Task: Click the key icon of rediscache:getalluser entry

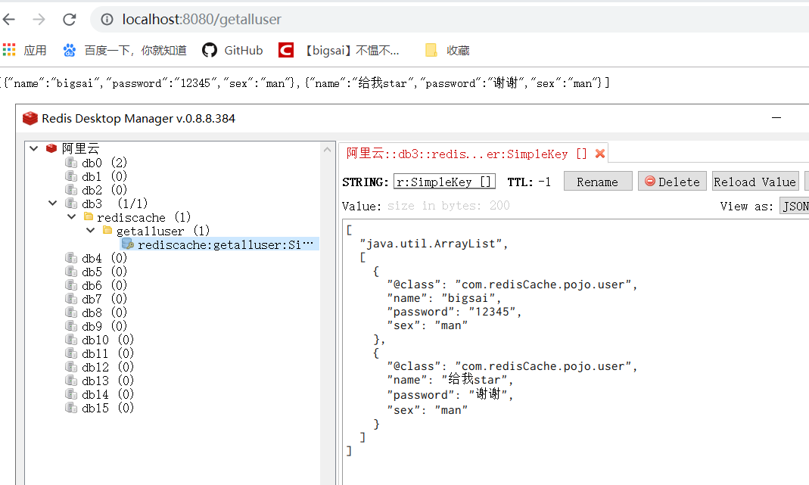Action: [x=128, y=244]
